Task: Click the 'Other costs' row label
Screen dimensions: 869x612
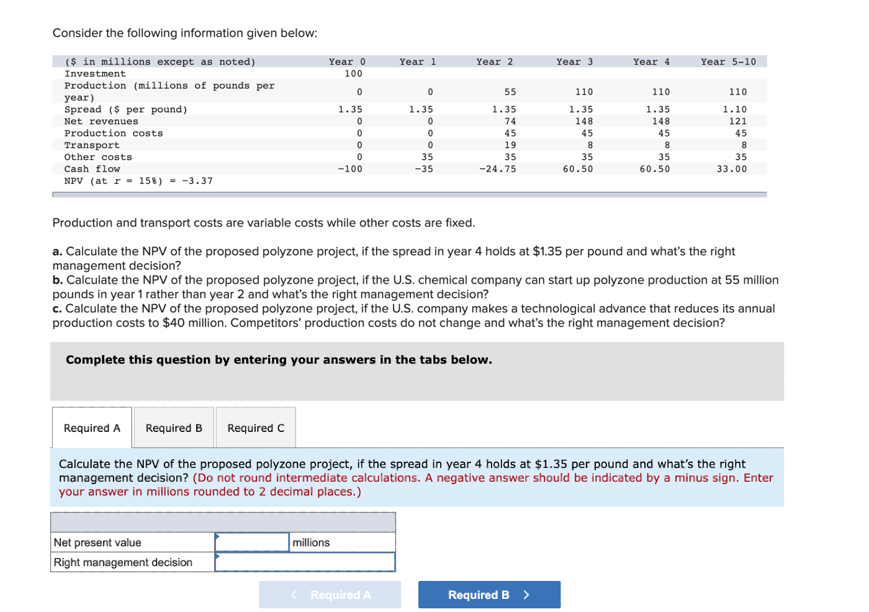Action: tap(98, 157)
